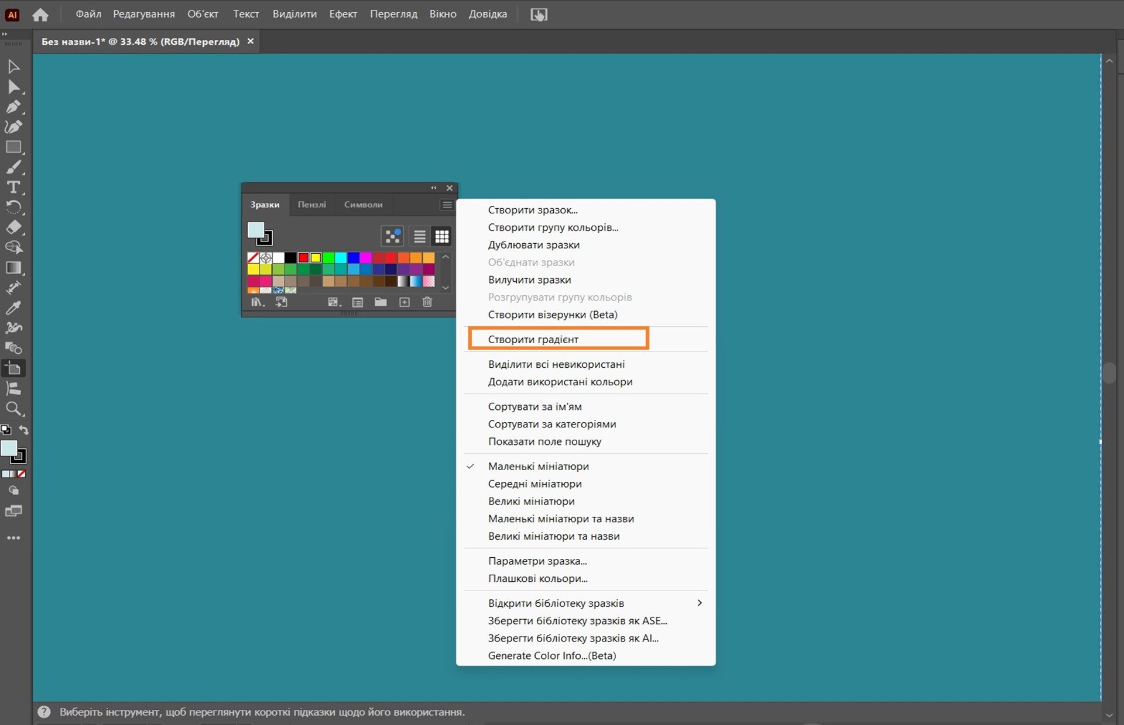The height and width of the screenshot is (725, 1124).
Task: Click Створити зразок… menu entry
Action: pos(532,210)
